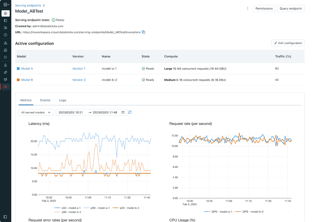Open the workspace switcher dropdown at top-left
This screenshot has width=312, height=222.
pyautogui.click(x=5, y=5)
